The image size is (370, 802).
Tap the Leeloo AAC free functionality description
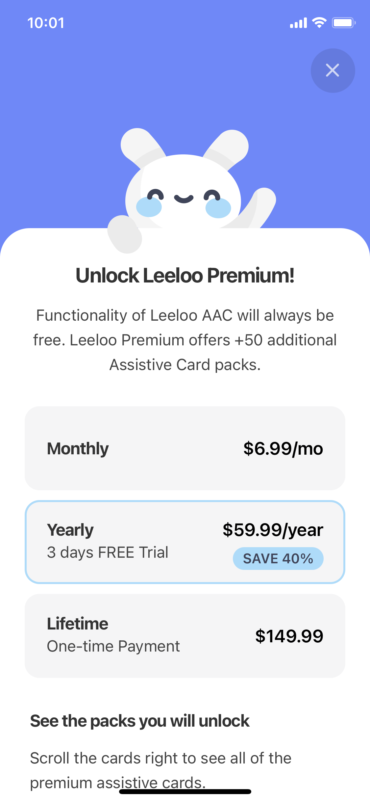coord(185,340)
